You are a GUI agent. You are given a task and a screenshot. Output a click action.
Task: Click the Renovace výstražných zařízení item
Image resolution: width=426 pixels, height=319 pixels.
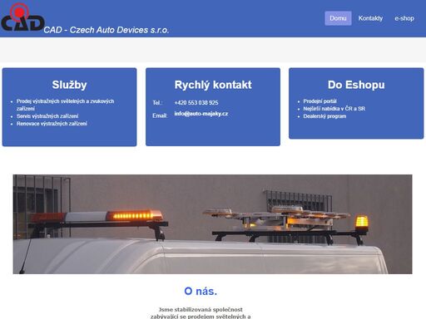coord(52,124)
